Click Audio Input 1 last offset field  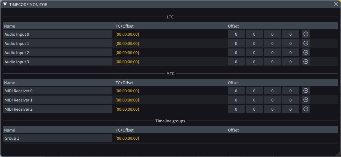(x=291, y=43)
